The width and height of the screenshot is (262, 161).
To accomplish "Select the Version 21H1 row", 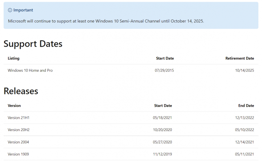I will coord(19,118).
